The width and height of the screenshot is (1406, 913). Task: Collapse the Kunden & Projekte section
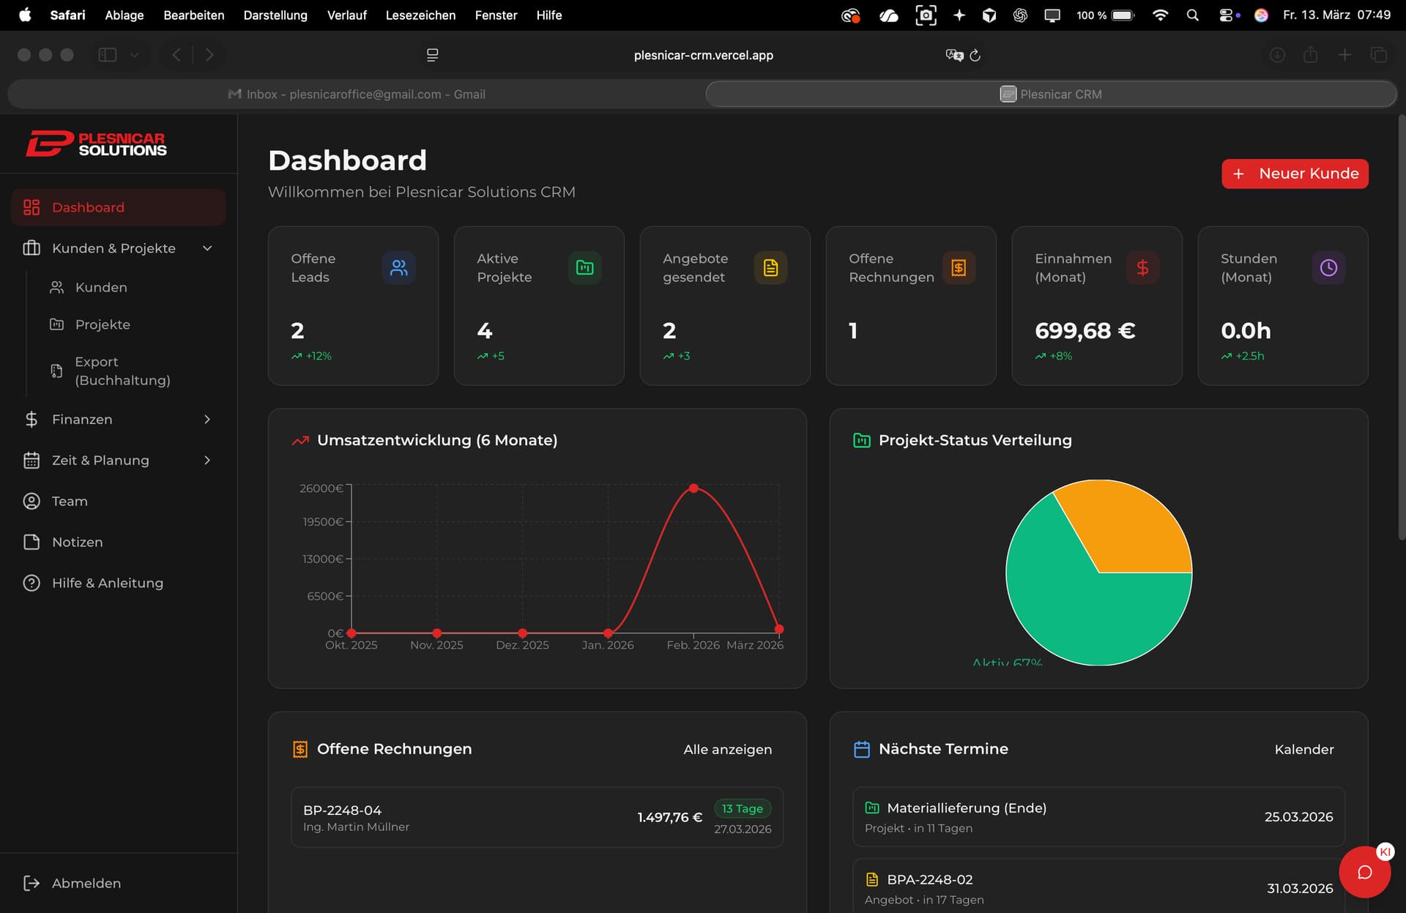[x=207, y=248]
